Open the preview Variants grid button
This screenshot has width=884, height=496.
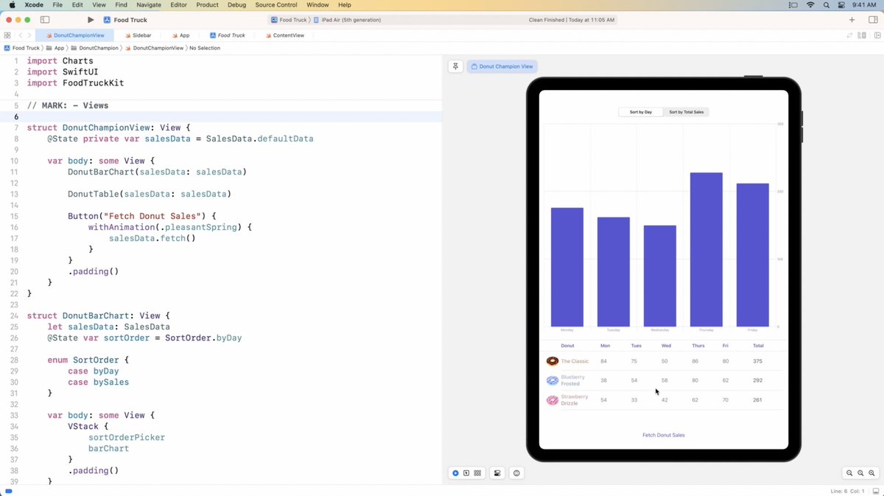[x=477, y=473]
